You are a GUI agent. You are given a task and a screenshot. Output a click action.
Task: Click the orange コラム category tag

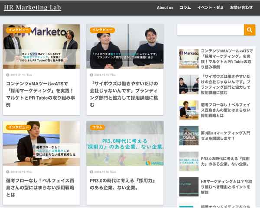tap(97, 127)
